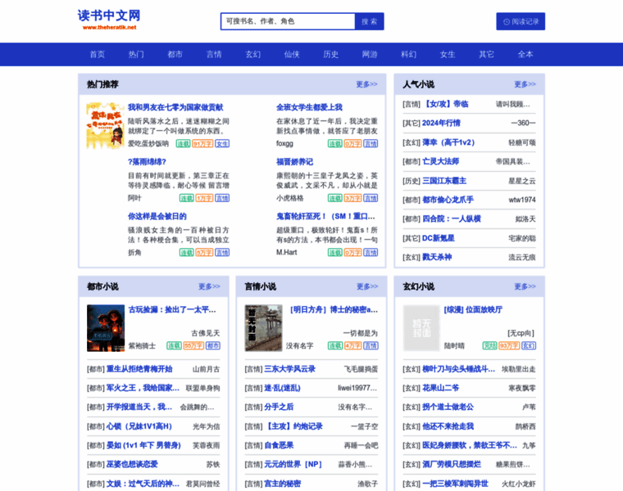The image size is (623, 491).
Task: Expand 更多 in 玄幻小说 section
Action: click(525, 286)
